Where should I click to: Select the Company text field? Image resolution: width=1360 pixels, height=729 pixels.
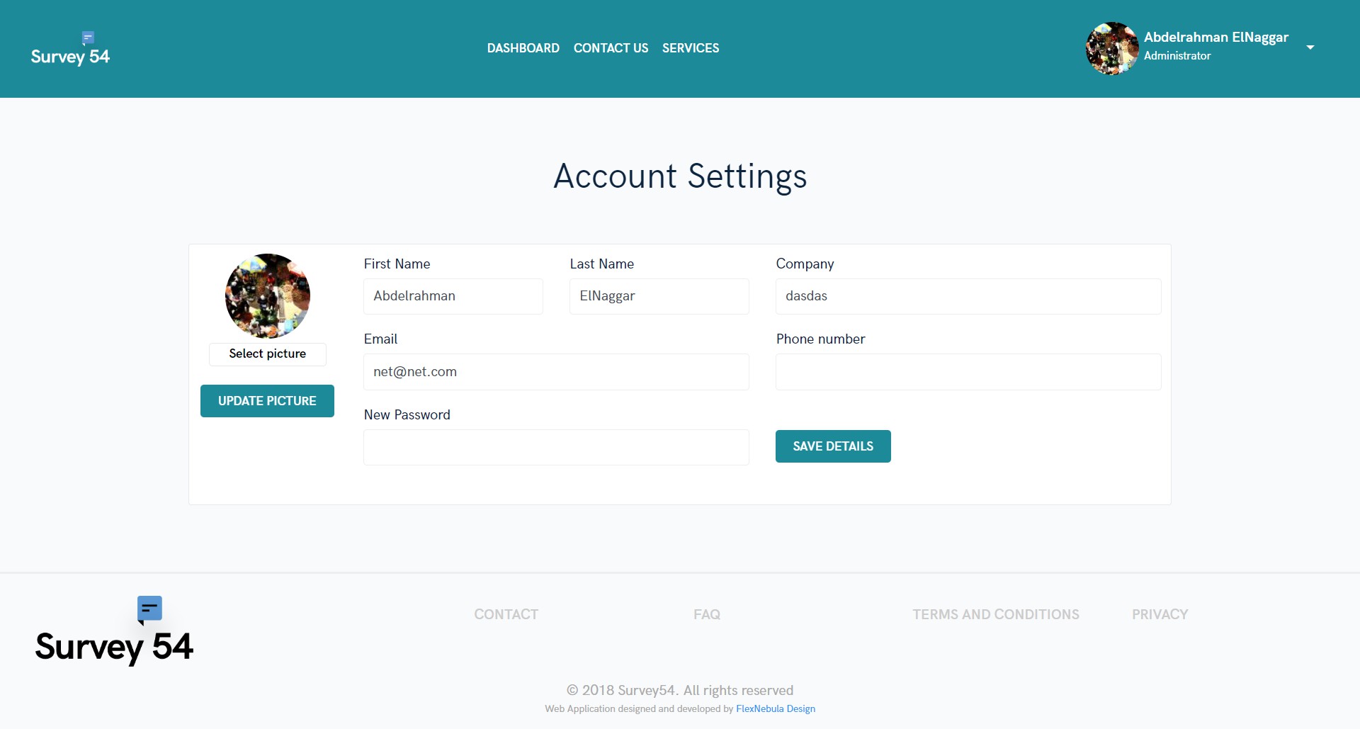point(968,296)
